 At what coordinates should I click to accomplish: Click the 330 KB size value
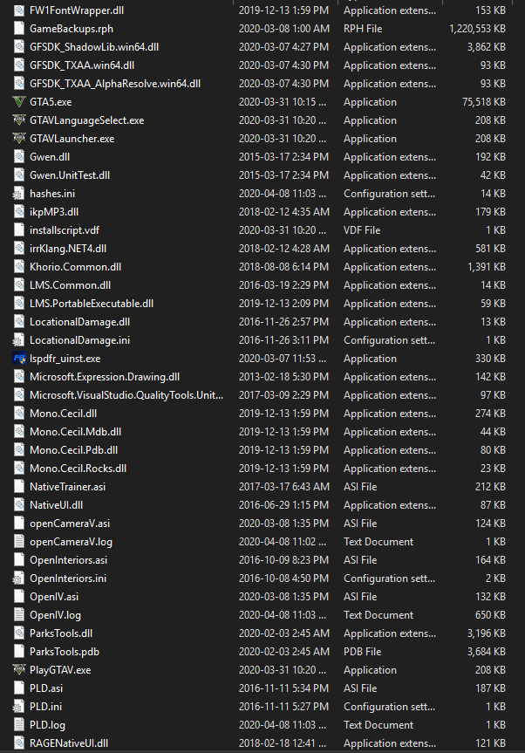click(x=490, y=359)
